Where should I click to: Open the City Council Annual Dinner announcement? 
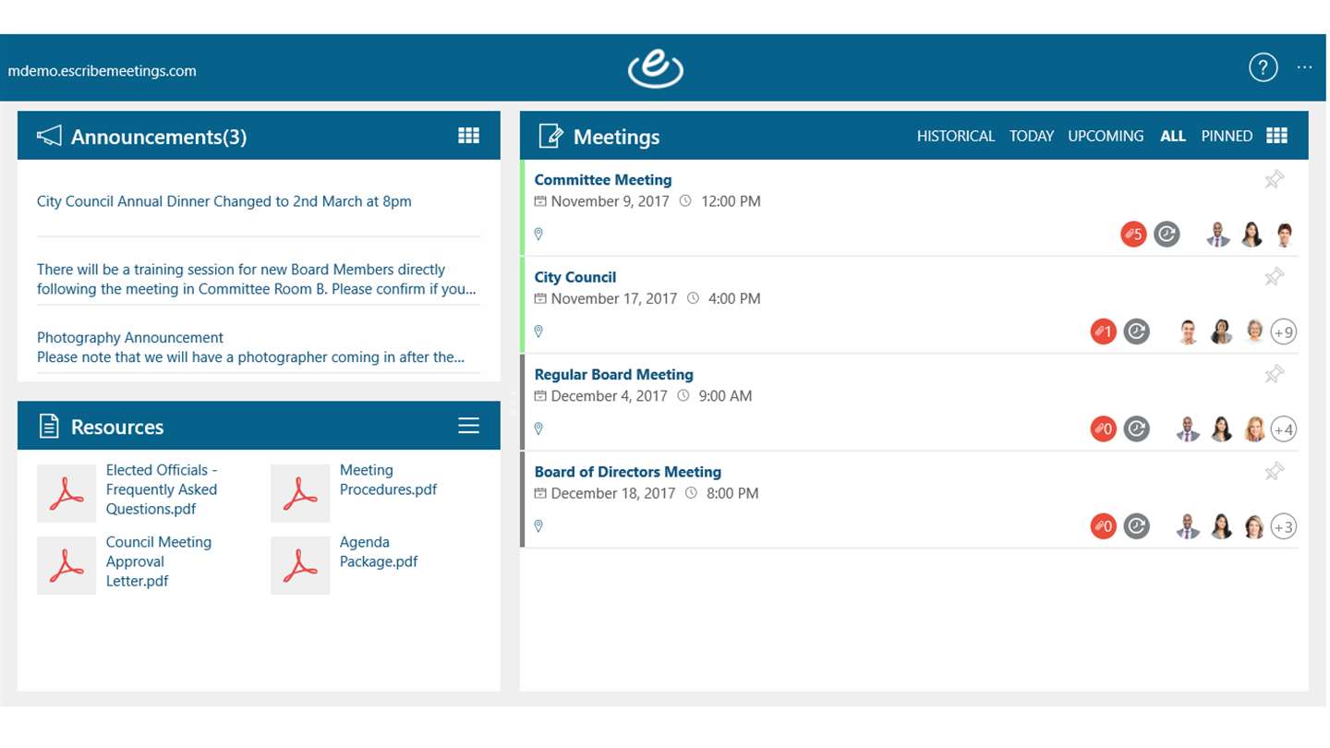pos(224,201)
